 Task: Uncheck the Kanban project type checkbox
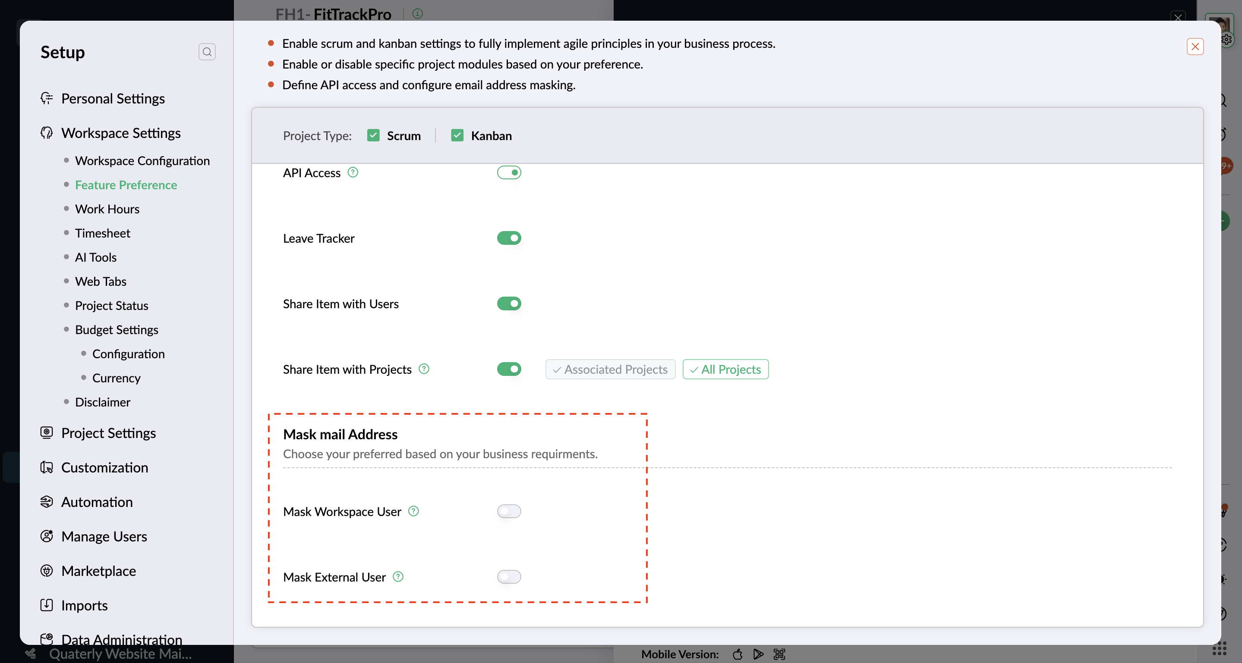(457, 135)
